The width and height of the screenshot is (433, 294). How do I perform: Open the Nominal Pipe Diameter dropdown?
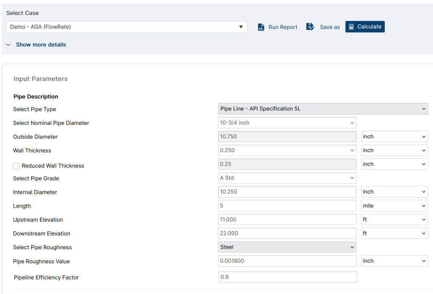click(287, 123)
